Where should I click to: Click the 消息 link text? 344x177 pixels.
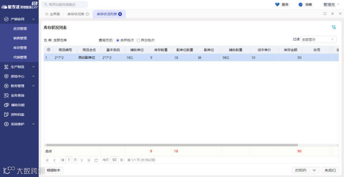pyautogui.click(x=308, y=4)
